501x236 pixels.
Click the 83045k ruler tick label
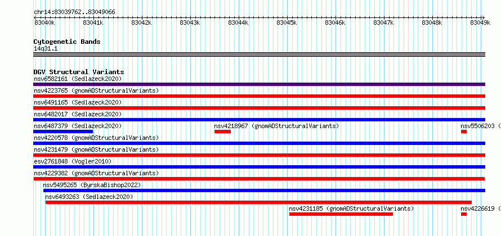click(x=287, y=22)
